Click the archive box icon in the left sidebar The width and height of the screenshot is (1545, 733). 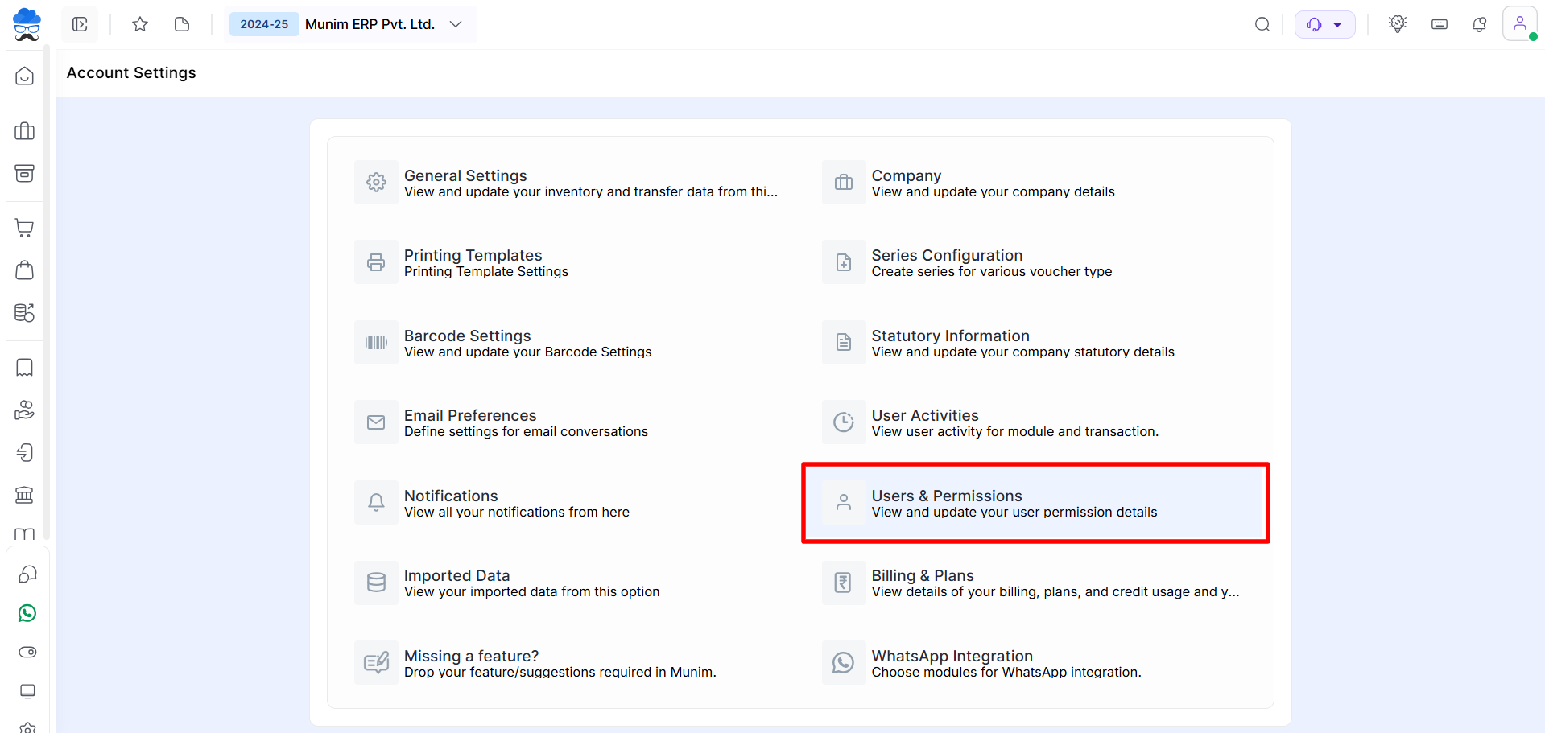(x=25, y=174)
